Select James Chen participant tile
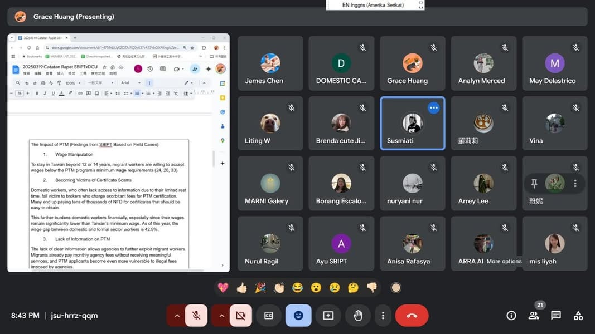This screenshot has width=595, height=334. tap(270, 63)
